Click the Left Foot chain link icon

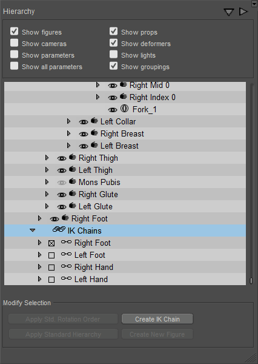tap(66, 254)
